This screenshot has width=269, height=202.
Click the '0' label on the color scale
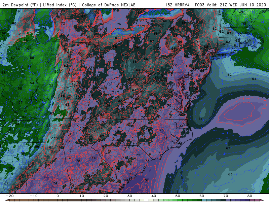tap(57, 196)
